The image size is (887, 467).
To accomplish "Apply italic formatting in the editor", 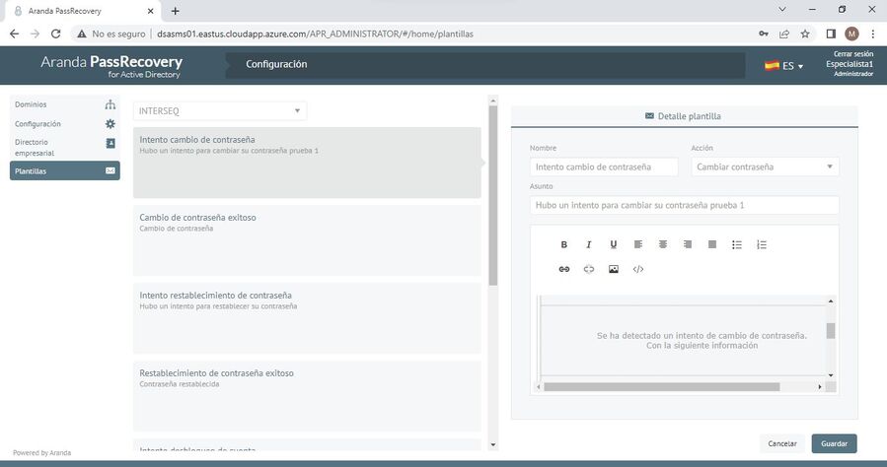I will tap(588, 244).
